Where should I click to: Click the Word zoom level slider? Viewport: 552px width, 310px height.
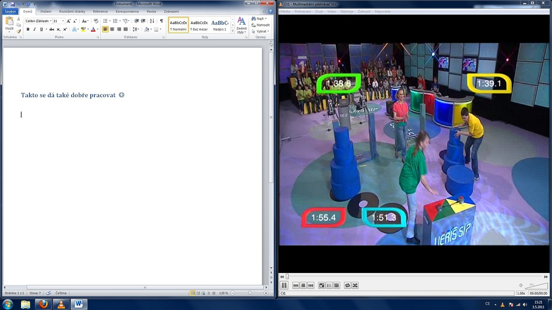tap(250, 293)
